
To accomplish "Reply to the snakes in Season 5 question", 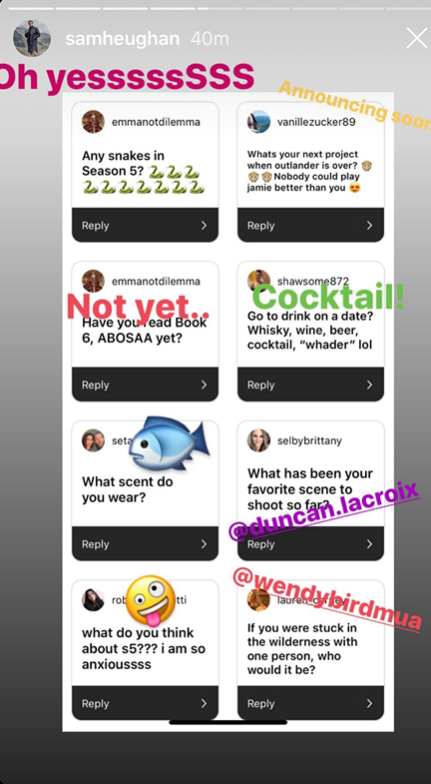I will 145,226.
